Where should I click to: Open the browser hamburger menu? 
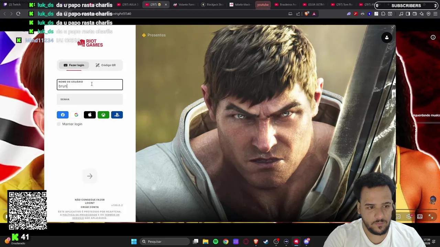tap(436, 14)
